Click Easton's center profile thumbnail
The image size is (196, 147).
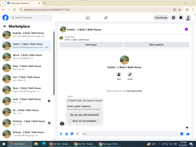coord(124,60)
